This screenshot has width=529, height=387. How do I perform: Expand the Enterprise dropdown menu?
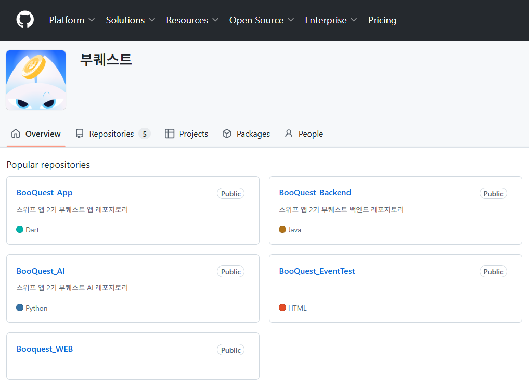[x=331, y=20]
